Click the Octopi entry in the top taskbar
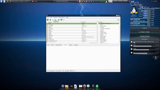 pyautogui.click(x=42, y=1)
